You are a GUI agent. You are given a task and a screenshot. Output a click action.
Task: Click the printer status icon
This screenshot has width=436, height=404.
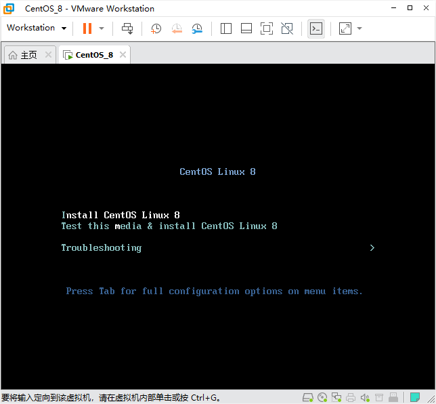click(x=351, y=397)
